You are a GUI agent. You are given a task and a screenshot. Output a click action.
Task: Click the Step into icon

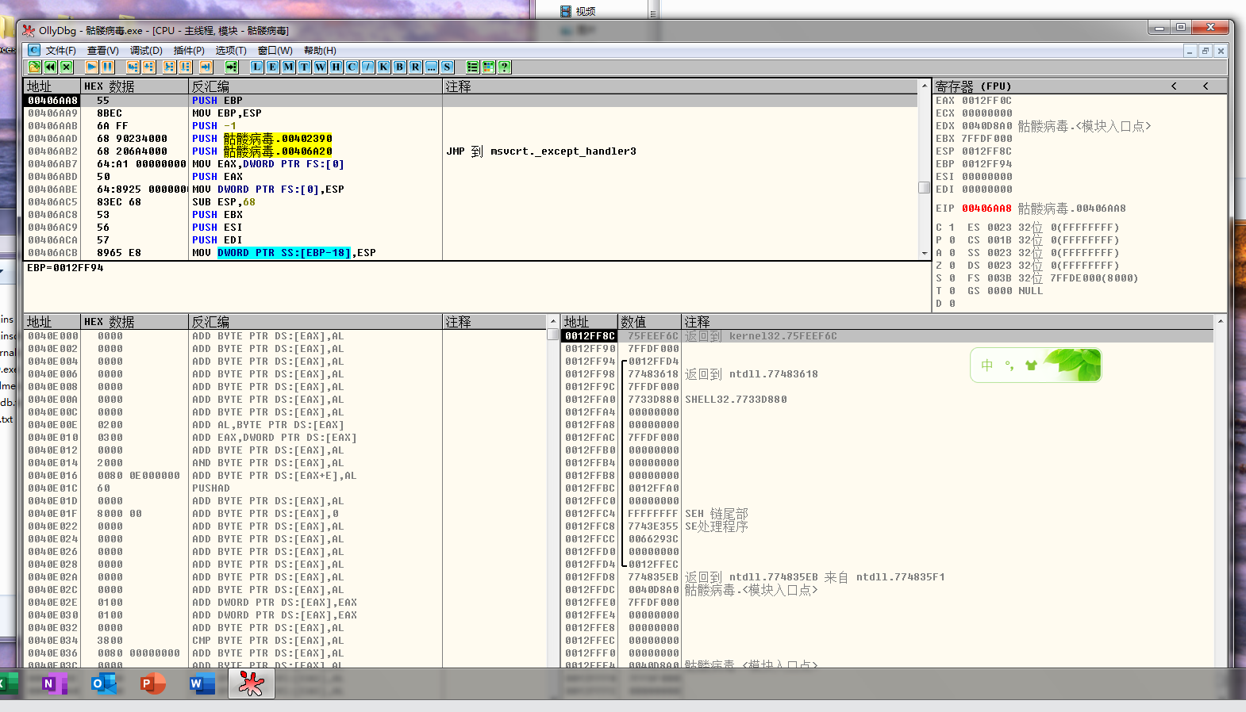pos(133,67)
